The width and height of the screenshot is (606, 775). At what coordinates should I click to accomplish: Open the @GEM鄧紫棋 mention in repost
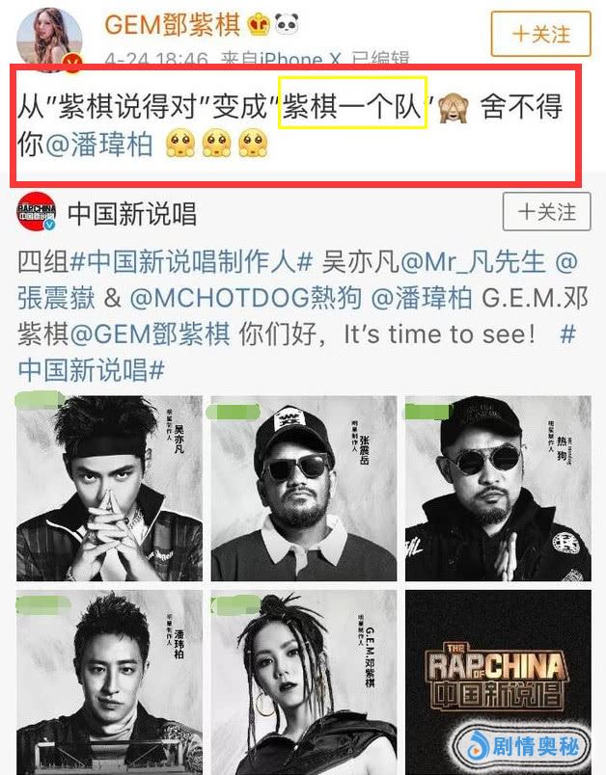tap(150, 334)
